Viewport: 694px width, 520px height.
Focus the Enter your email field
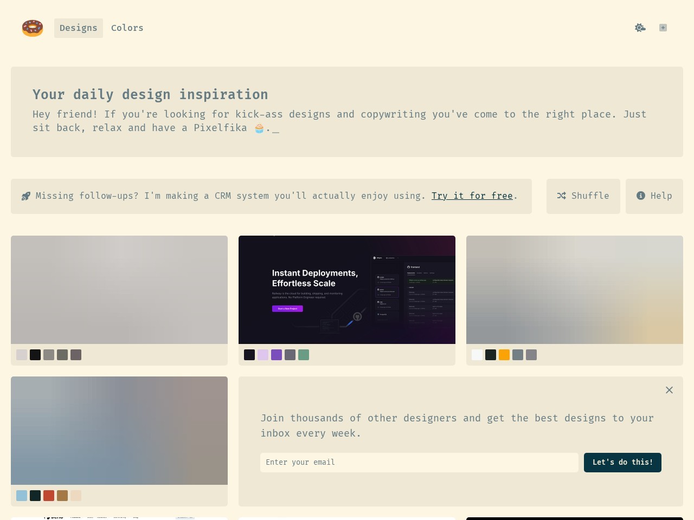click(419, 463)
